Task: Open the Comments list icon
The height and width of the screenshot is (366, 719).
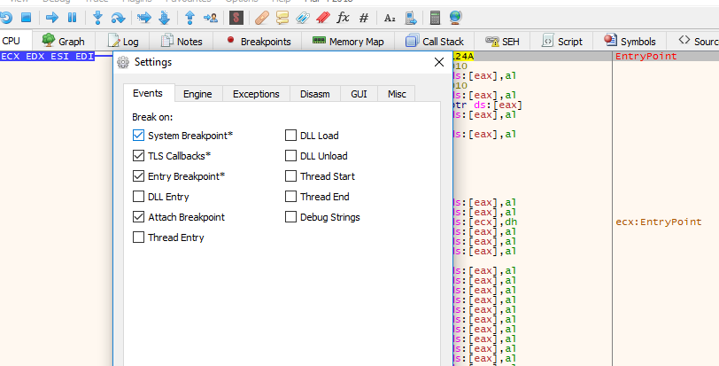Action: click(282, 18)
